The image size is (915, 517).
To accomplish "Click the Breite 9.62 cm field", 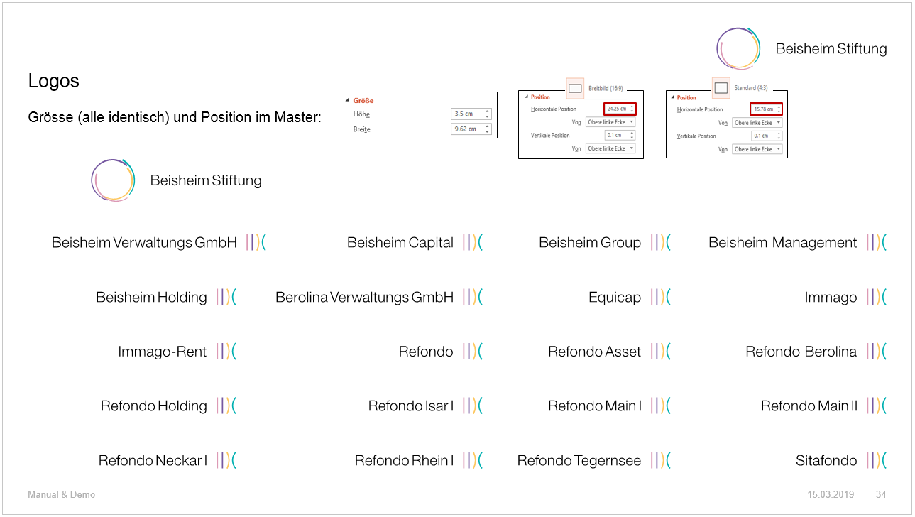I will [471, 129].
